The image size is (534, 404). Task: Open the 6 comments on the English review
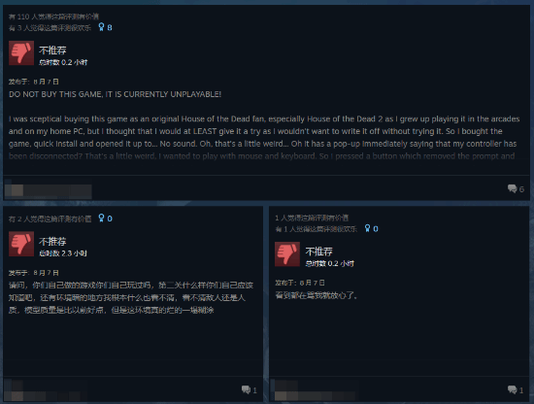coord(516,188)
